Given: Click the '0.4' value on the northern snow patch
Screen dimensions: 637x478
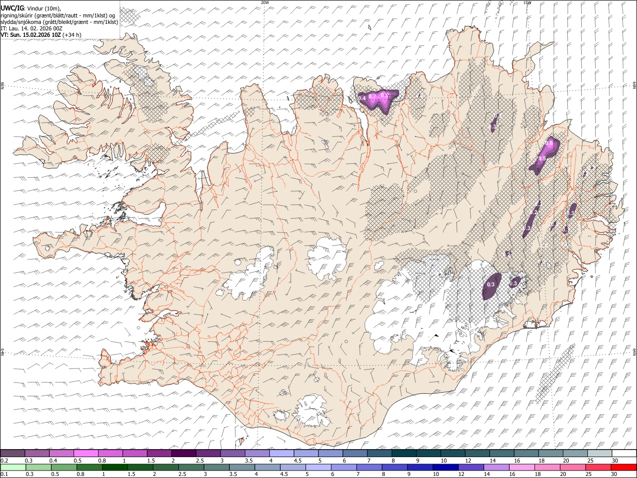Looking at the screenshot, I should pos(362,99).
